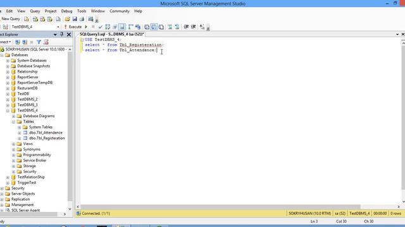Toggle Object Explorer auto-hide pin
This screenshot has width=405, height=227.
tap(62, 34)
